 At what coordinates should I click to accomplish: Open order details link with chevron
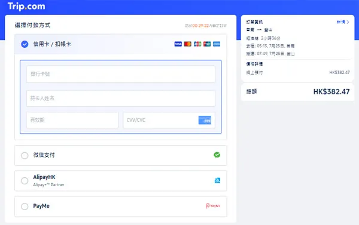(x=343, y=22)
